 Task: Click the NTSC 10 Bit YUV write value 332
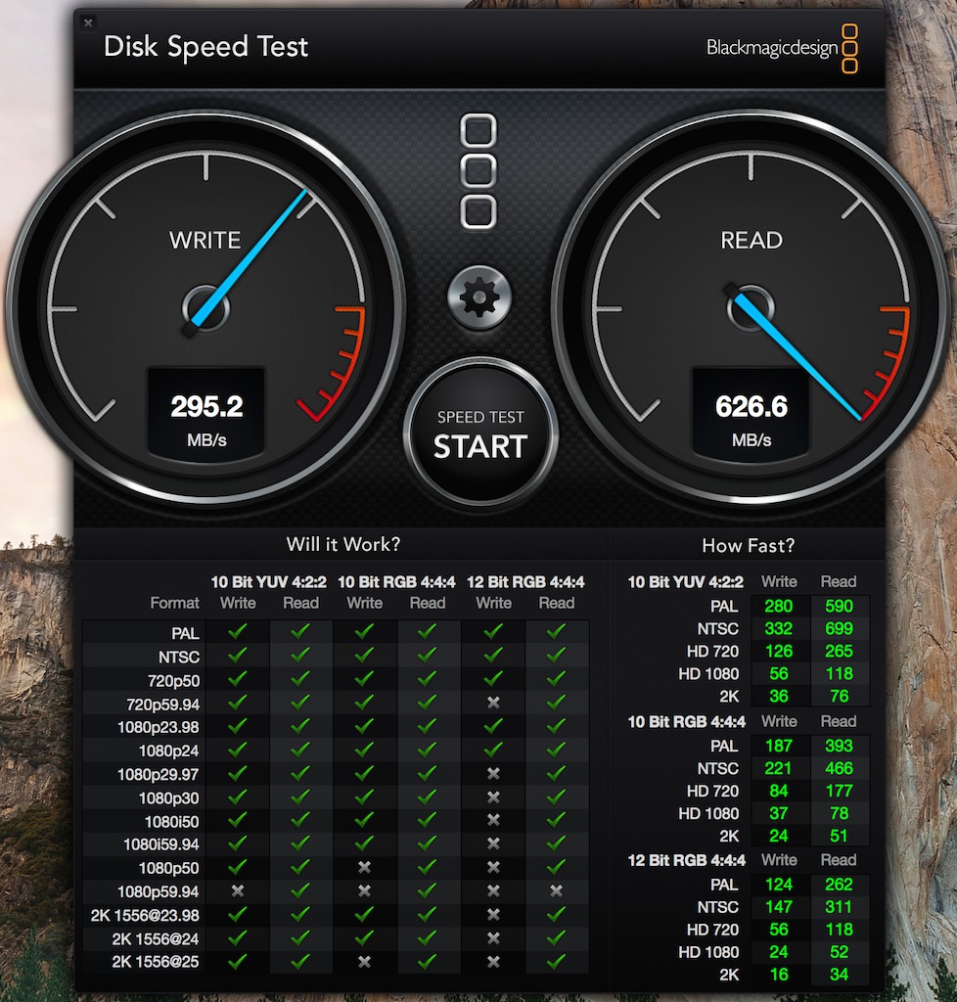pos(779,629)
